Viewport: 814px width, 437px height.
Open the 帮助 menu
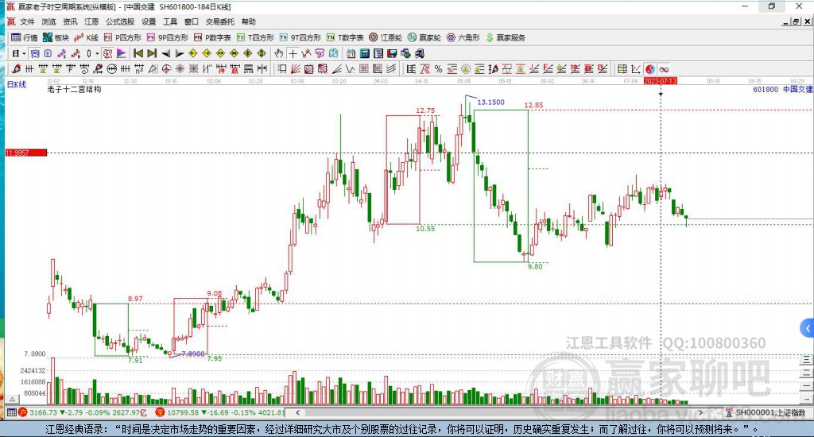coord(249,21)
